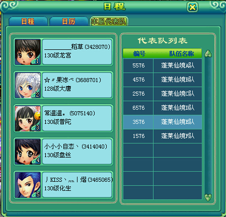The image size is (226, 217).
Task: Click the 龙宫 character avatar numbered 1
Action: tap(28, 52)
